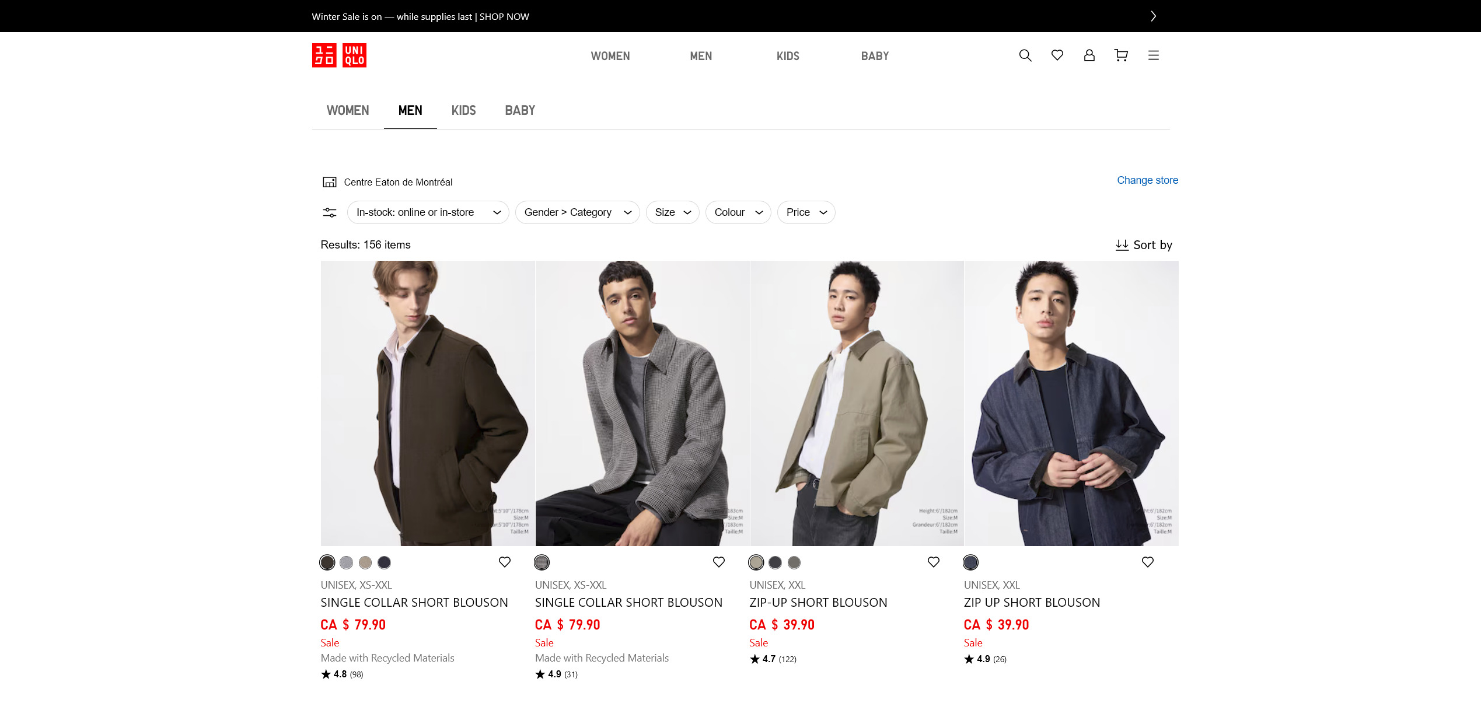Switch to the KIDS tab
Image resolution: width=1481 pixels, height=710 pixels.
(x=463, y=110)
